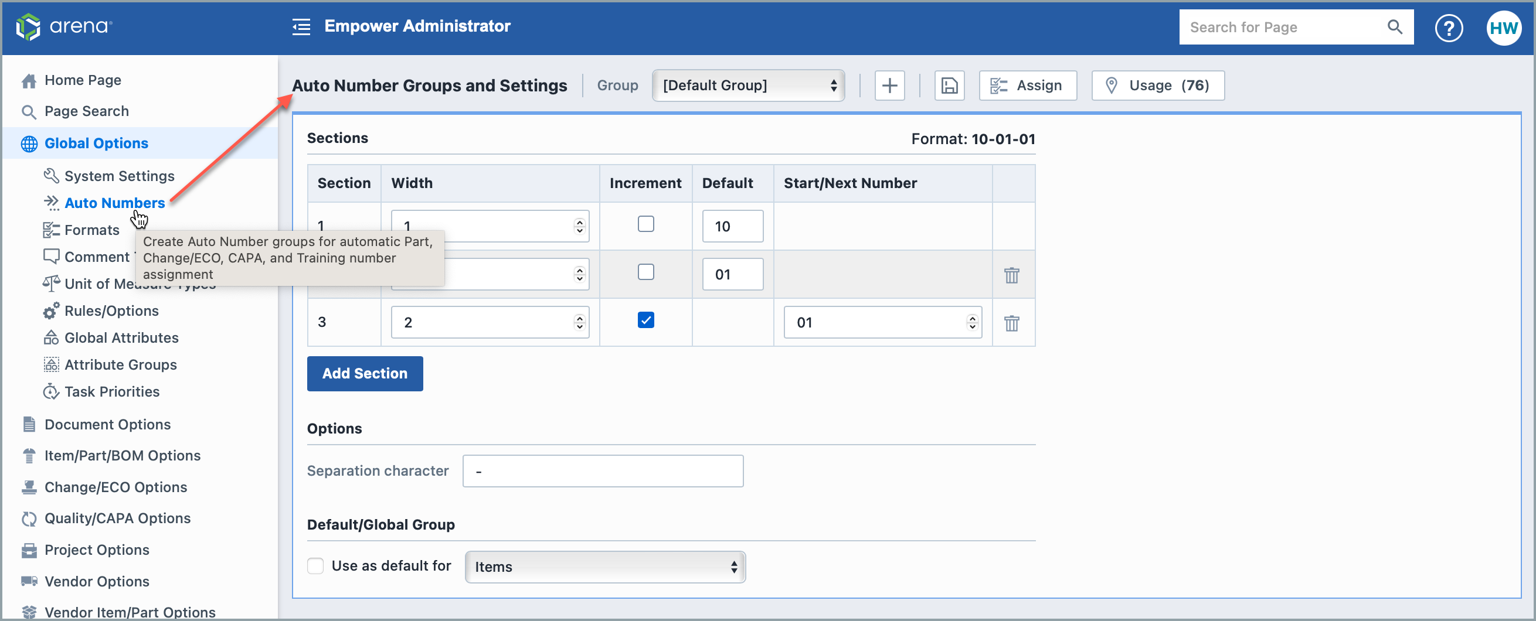Check Use as default for Items
1536x621 pixels.
[x=315, y=565]
